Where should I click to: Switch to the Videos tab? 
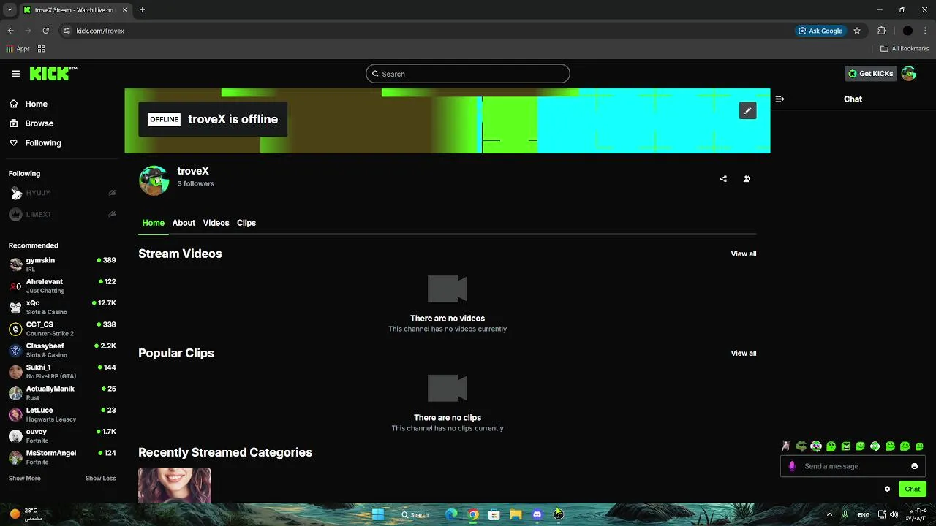216,223
